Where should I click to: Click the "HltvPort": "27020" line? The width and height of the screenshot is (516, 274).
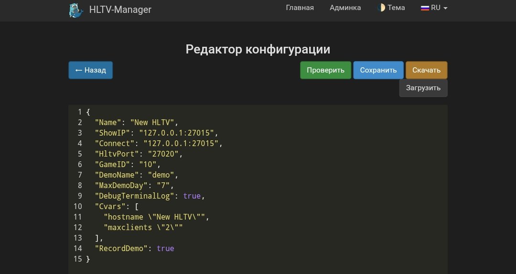(x=139, y=154)
